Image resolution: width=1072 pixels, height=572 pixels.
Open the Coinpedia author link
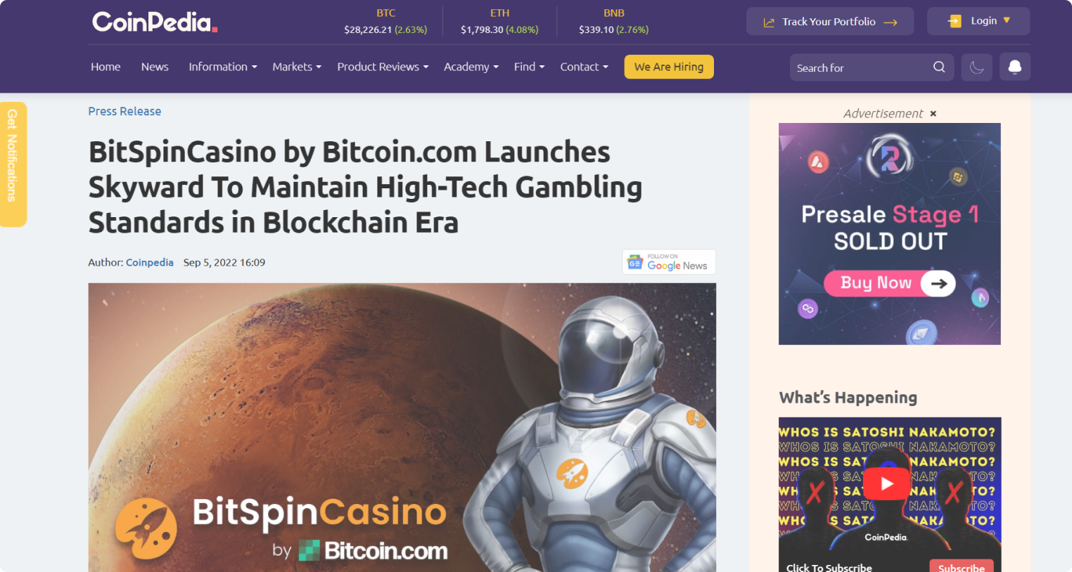(150, 262)
